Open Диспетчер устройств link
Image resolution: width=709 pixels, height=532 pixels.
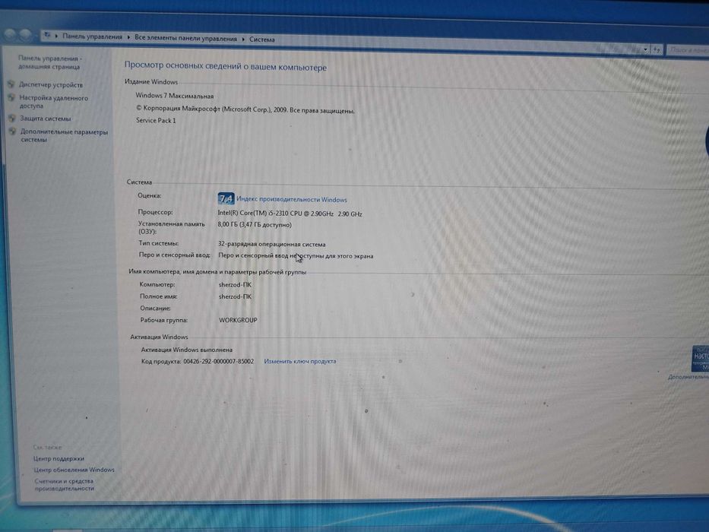(51, 84)
